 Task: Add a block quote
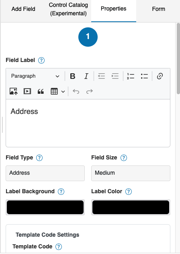point(41,91)
